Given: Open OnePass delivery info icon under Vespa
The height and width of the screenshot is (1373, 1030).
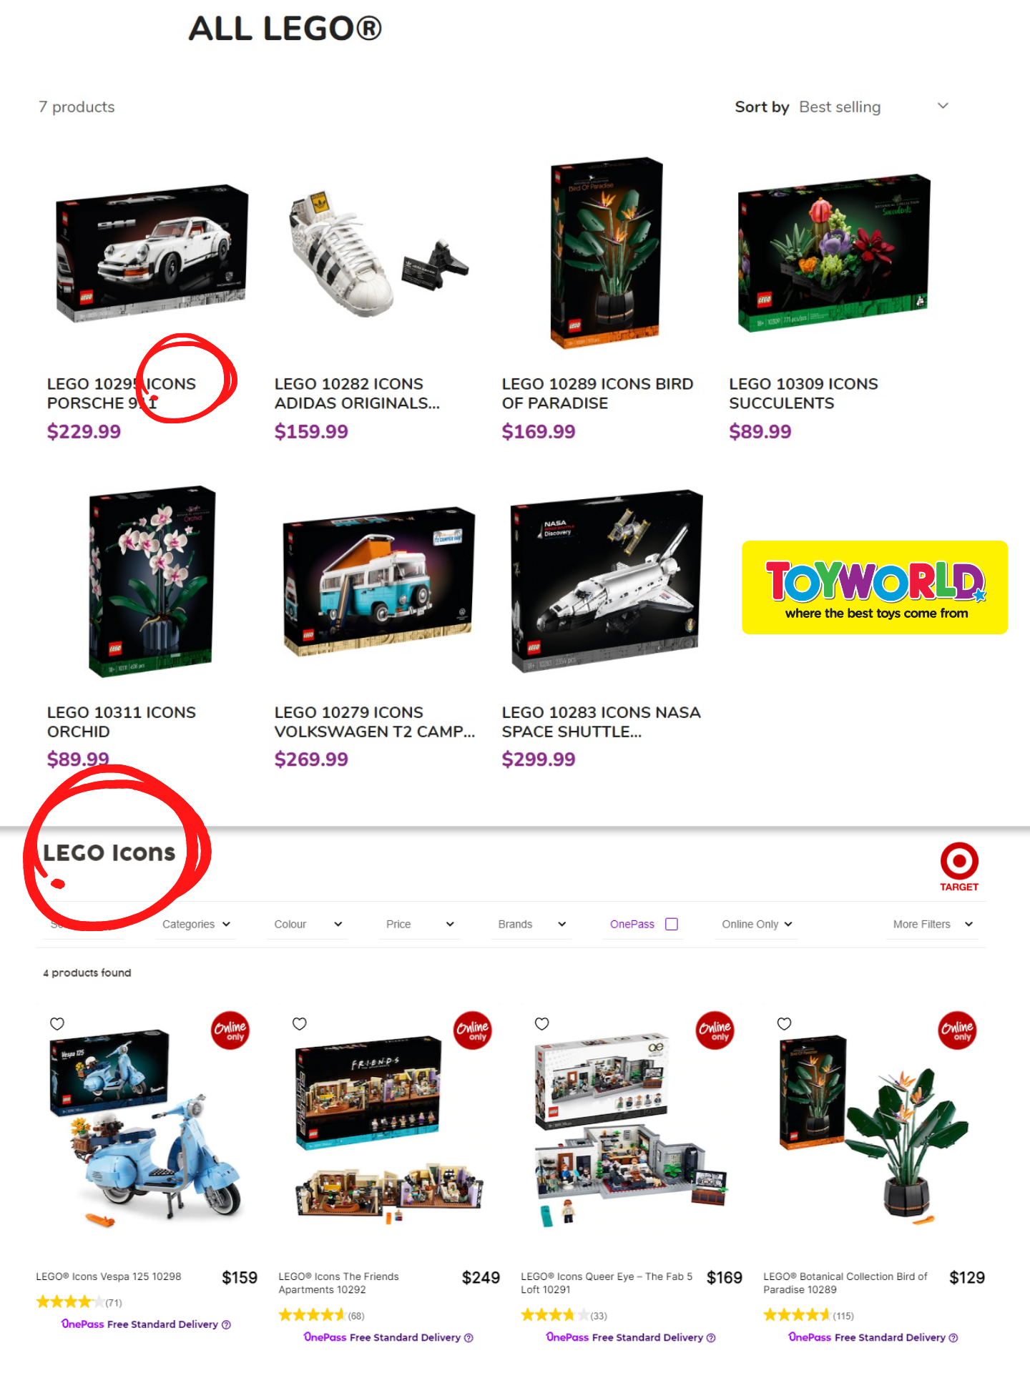Looking at the screenshot, I should tap(226, 1324).
